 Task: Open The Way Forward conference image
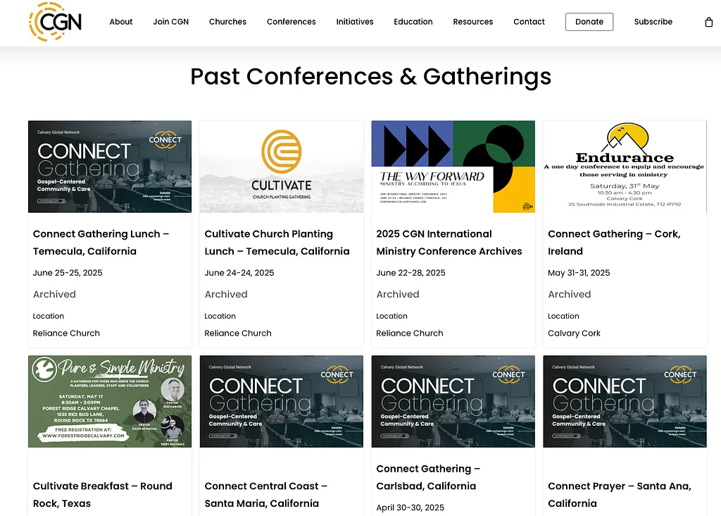tap(453, 166)
